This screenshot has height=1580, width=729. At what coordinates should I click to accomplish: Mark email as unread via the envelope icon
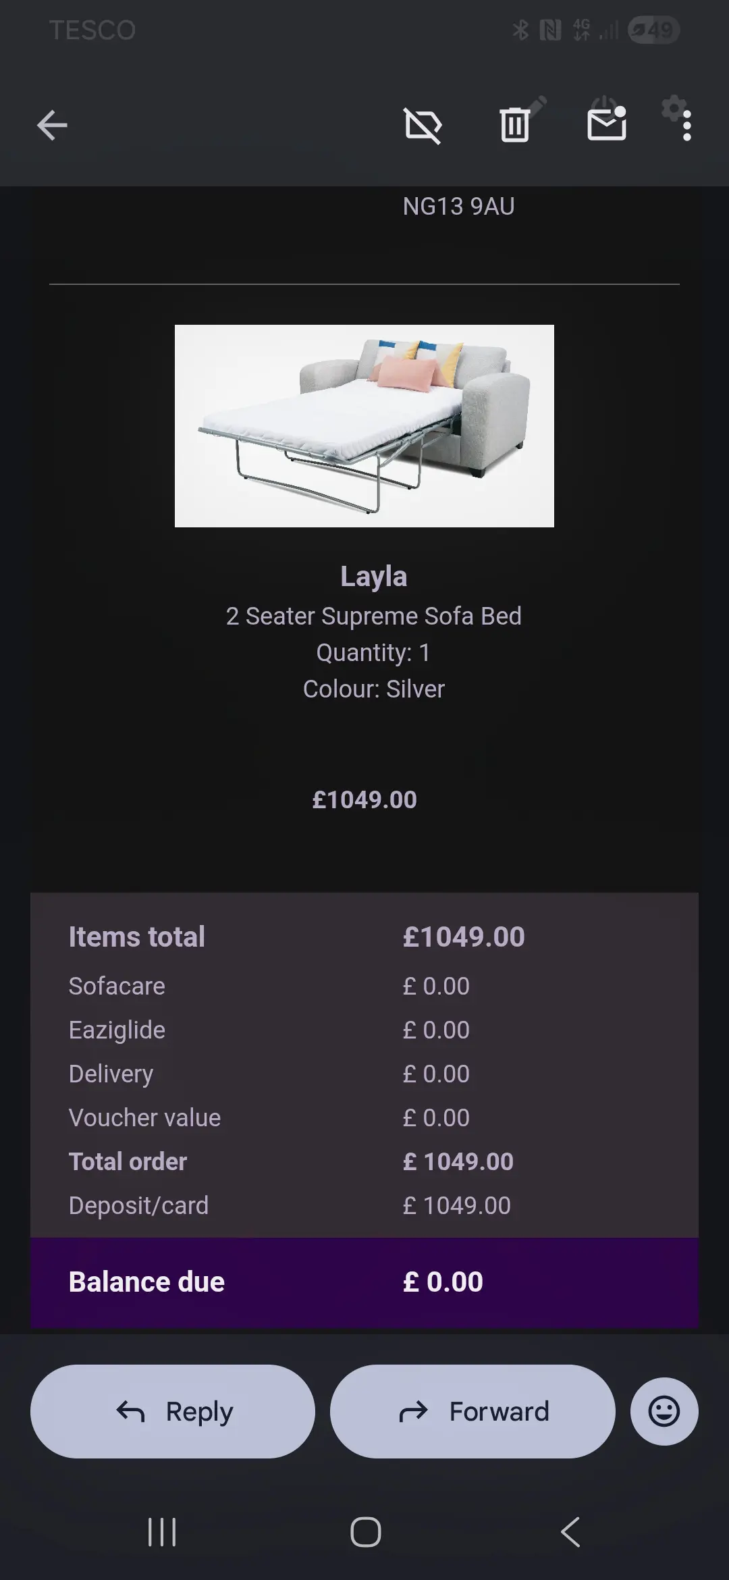coord(606,126)
